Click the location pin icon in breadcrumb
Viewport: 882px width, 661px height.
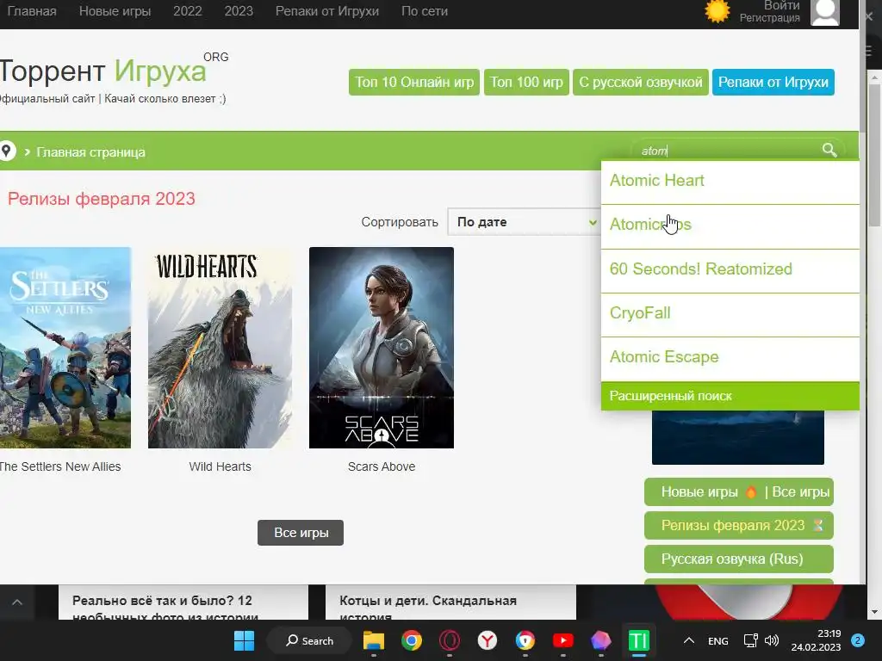click(7, 151)
